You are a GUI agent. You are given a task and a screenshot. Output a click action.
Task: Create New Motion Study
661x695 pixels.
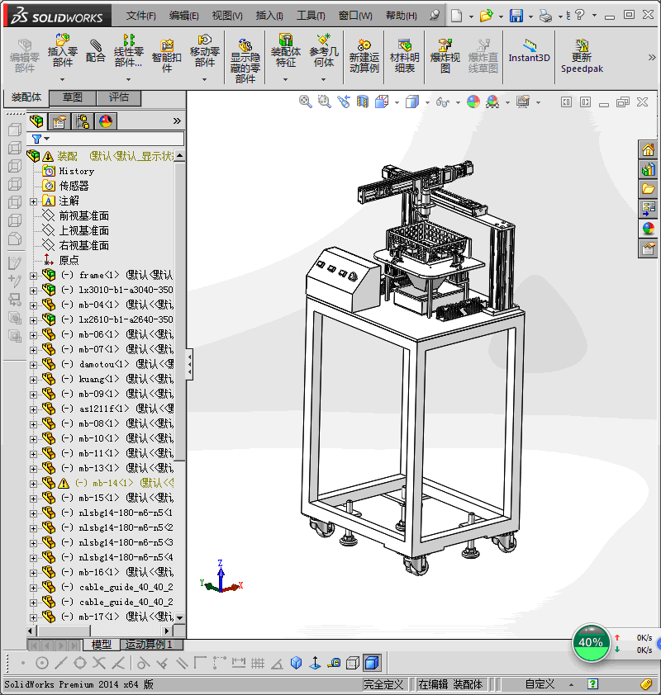pos(364,56)
